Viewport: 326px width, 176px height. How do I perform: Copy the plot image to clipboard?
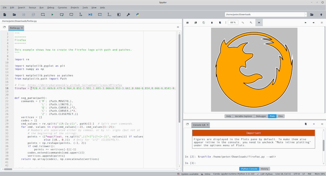tap(203, 22)
